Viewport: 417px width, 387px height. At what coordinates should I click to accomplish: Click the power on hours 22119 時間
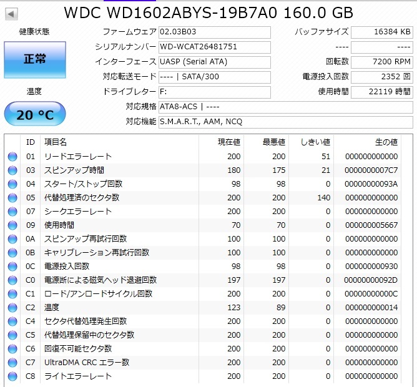click(x=381, y=92)
